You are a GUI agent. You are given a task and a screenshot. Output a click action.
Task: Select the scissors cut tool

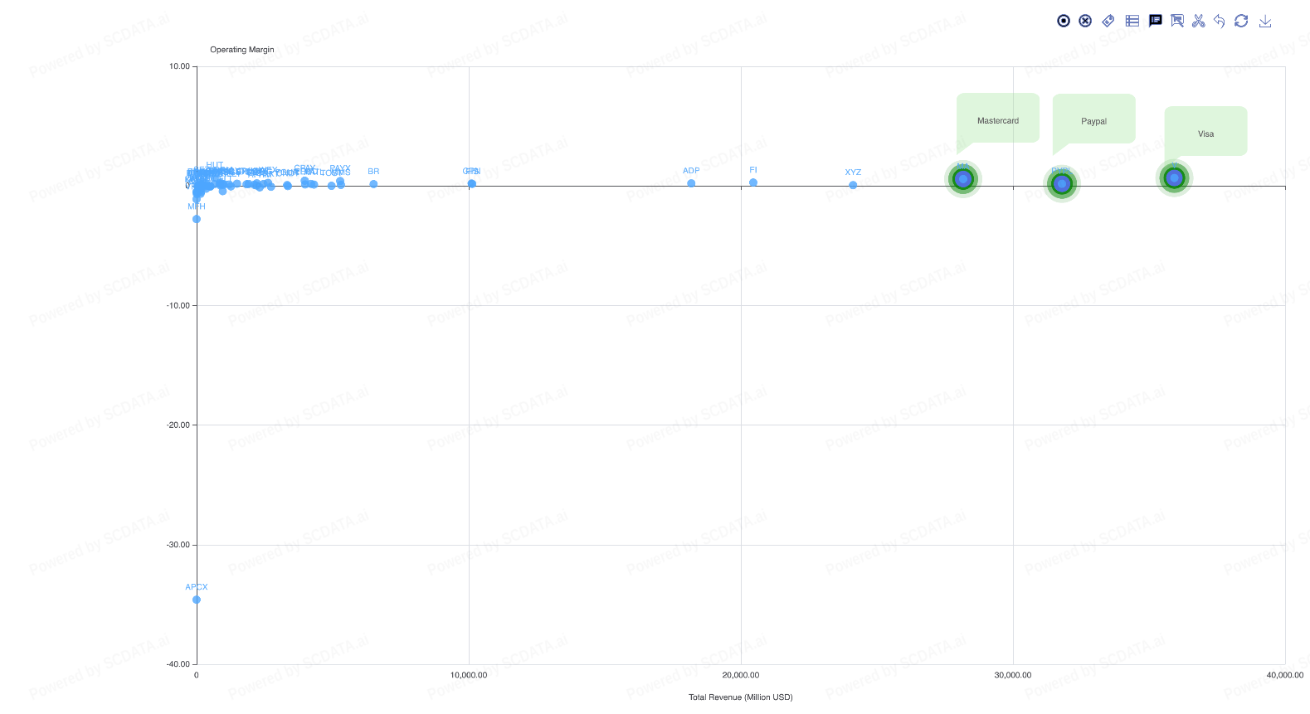tap(1198, 21)
